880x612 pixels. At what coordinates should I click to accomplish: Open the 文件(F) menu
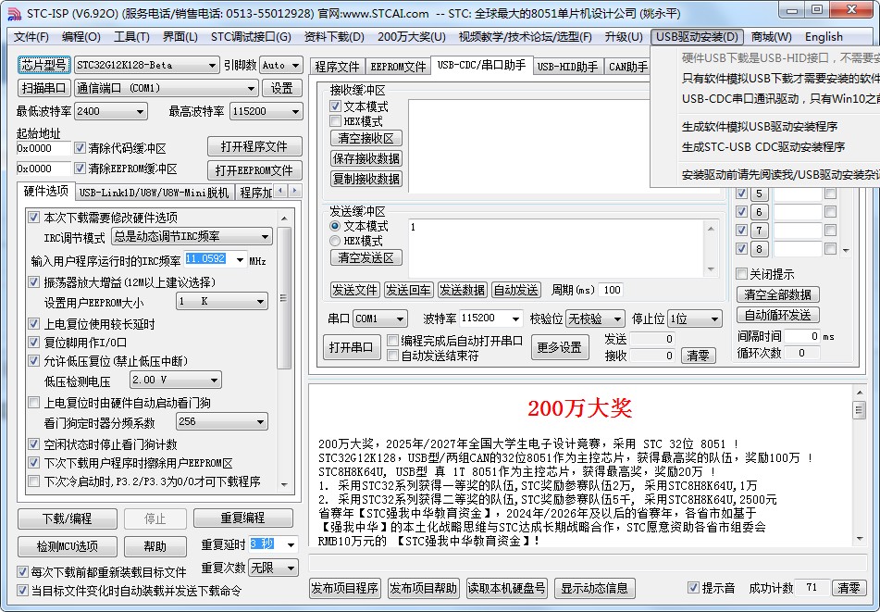click(31, 37)
